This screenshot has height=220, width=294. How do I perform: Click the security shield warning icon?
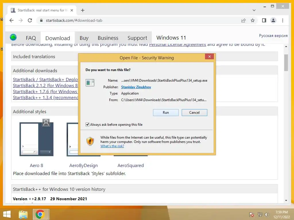click(x=90, y=141)
